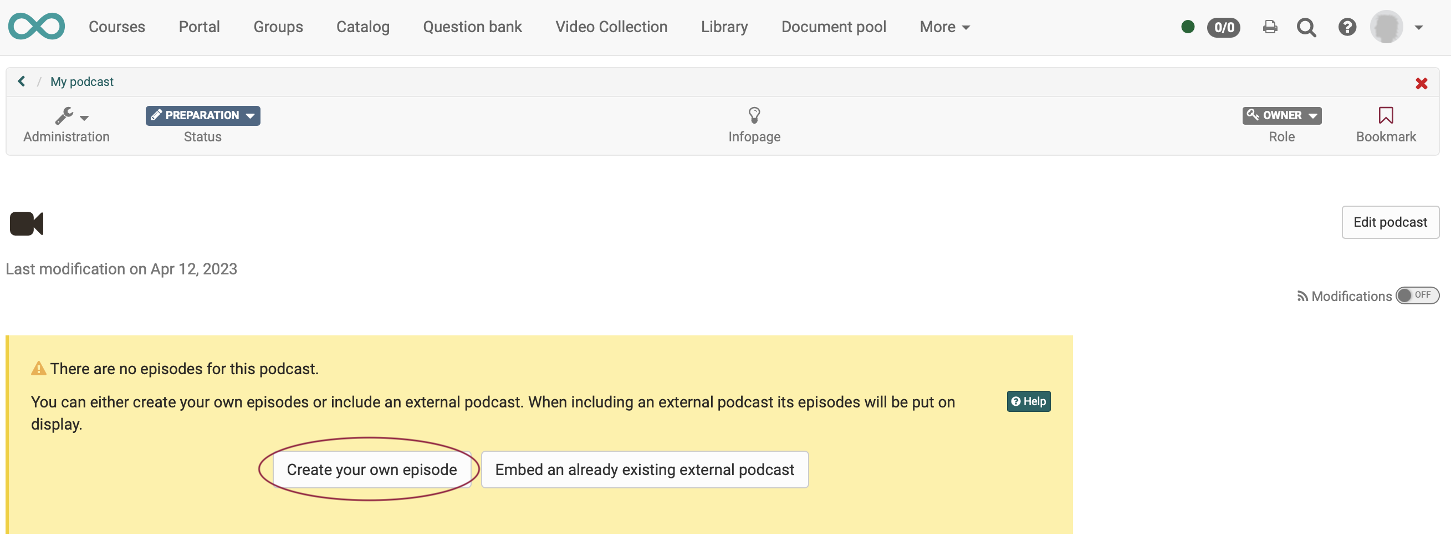Close the podcast with red X

pos(1421,84)
